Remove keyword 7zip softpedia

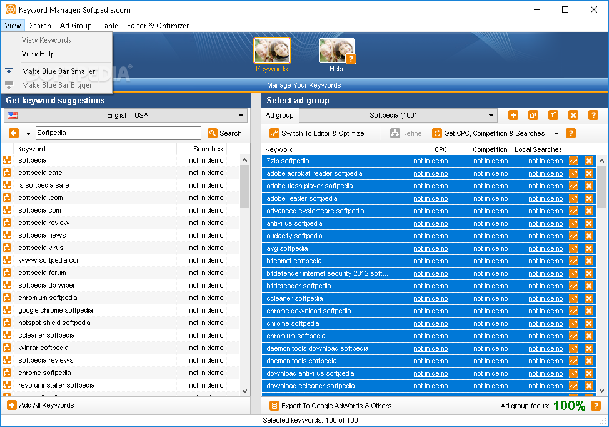tap(589, 161)
